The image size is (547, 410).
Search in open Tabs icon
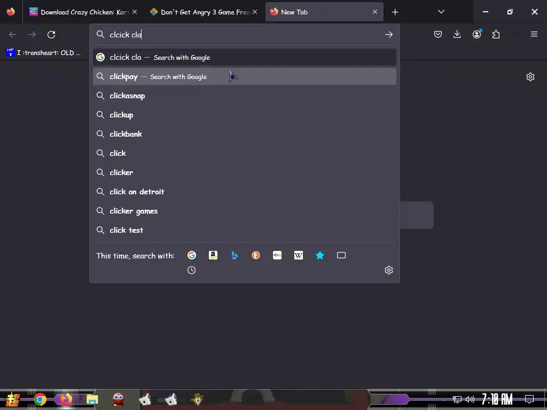pyautogui.click(x=341, y=255)
